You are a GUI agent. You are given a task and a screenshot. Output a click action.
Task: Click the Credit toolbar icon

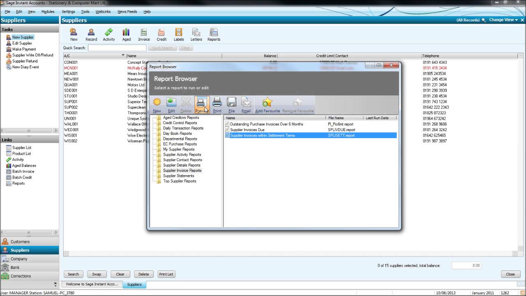click(161, 35)
